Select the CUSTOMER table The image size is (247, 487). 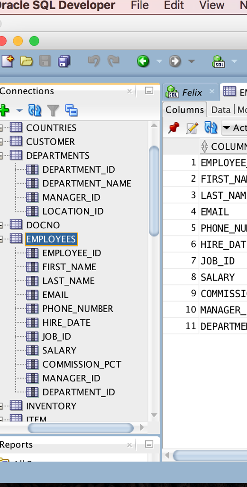click(50, 142)
